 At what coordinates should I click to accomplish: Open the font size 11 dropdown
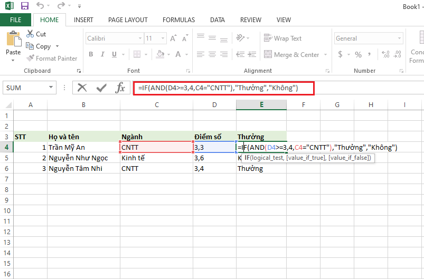pyautogui.click(x=163, y=39)
